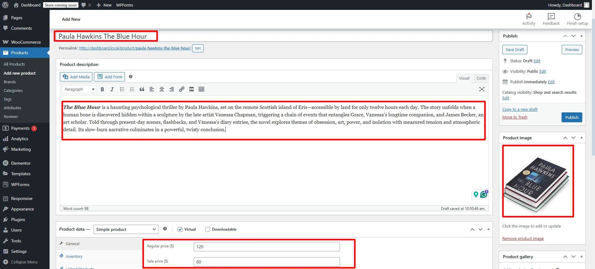Click the Add Form button

pyautogui.click(x=109, y=77)
